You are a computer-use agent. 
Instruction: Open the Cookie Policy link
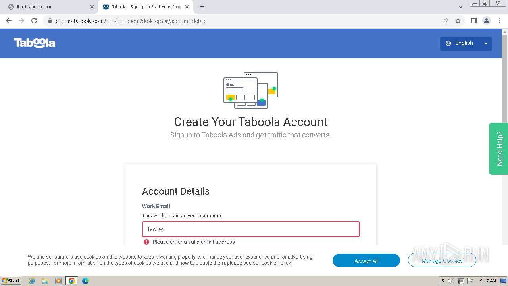pos(276,263)
